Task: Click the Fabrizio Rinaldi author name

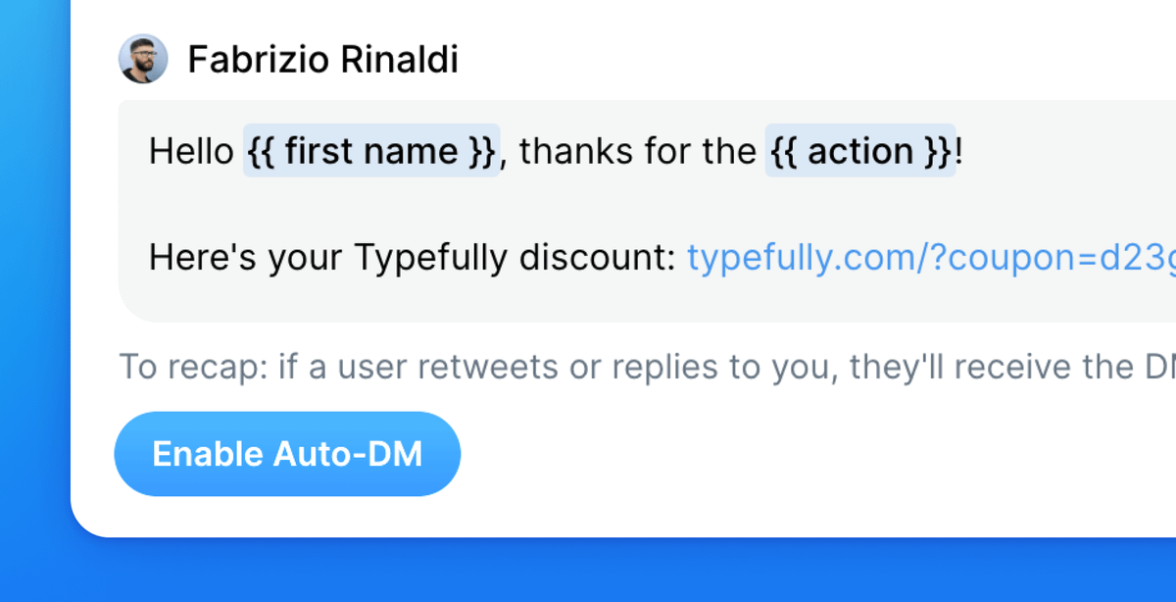Action: click(322, 60)
